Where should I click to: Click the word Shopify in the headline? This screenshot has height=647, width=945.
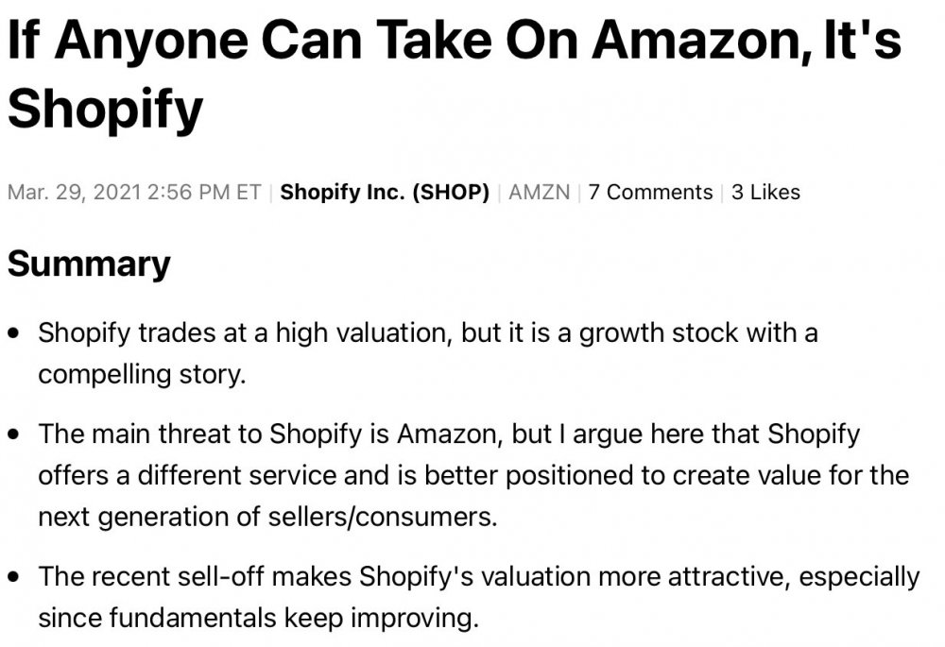105,109
